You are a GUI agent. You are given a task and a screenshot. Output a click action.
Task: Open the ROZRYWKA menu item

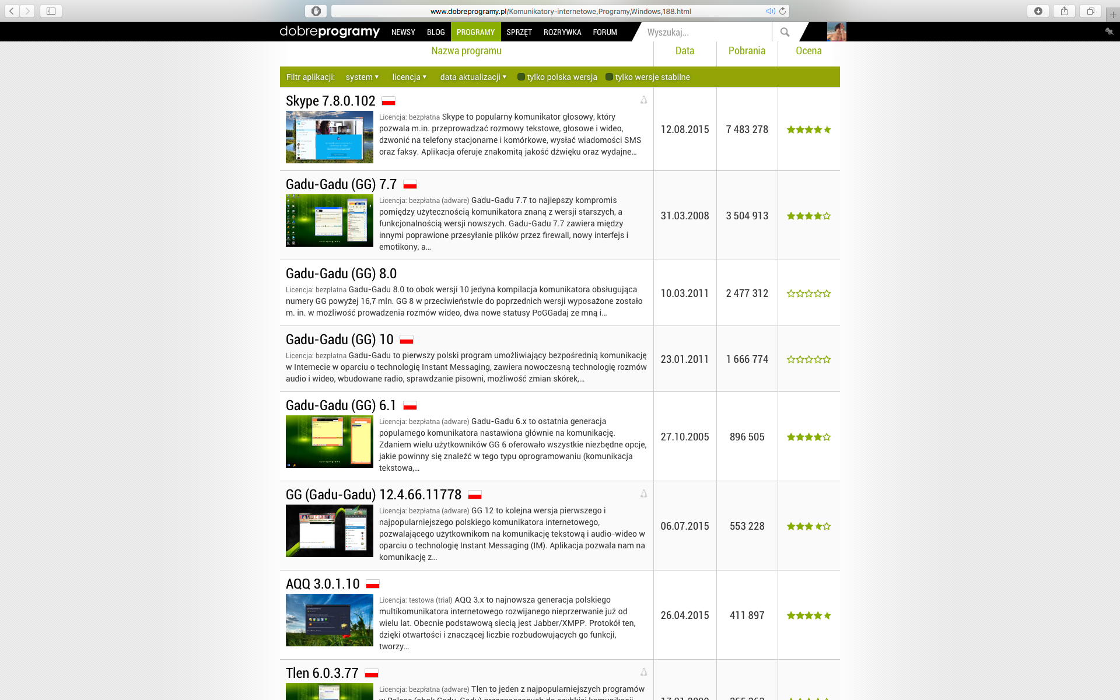point(562,32)
